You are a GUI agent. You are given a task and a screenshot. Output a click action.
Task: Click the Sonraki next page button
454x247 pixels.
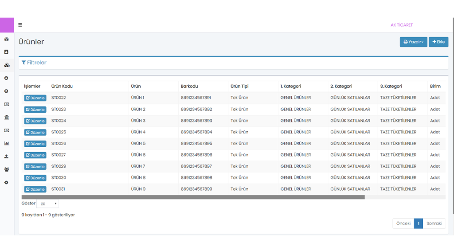click(x=434, y=223)
